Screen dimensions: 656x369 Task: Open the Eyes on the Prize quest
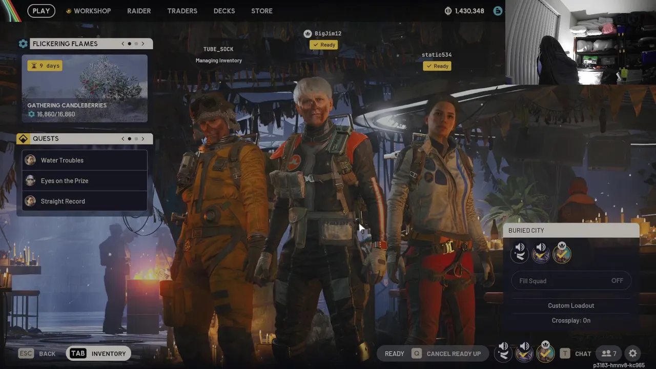(x=85, y=180)
